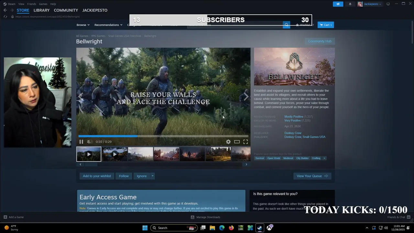Open the third screenshot thumbnail
The height and width of the screenshot is (233, 414).
click(140, 154)
